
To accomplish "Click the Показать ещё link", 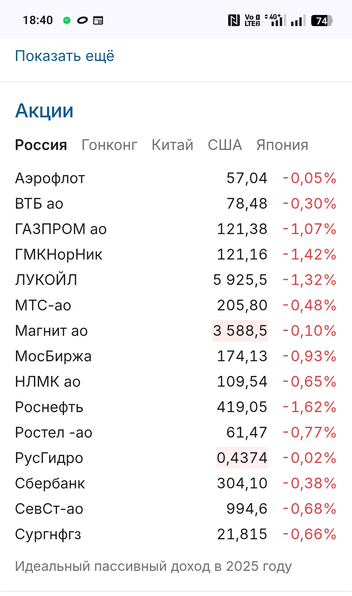I will (65, 56).
